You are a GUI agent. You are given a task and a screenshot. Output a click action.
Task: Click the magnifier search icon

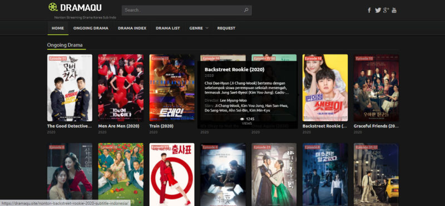246,10
